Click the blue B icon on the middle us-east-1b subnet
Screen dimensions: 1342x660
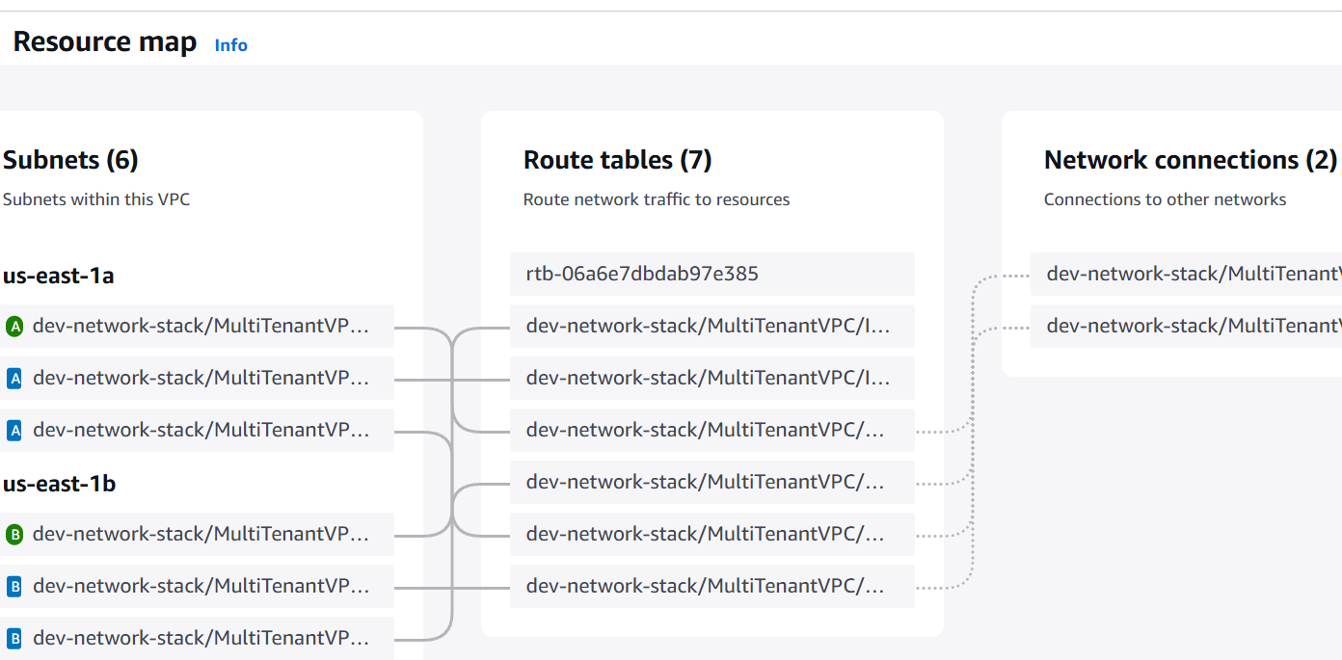pos(14,587)
